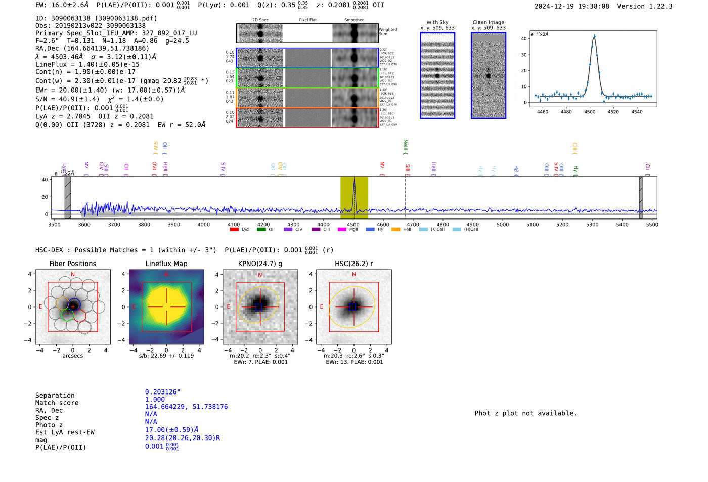This screenshot has width=708, height=482.
Task: Click the Hβ line label
Action: (x=516, y=169)
